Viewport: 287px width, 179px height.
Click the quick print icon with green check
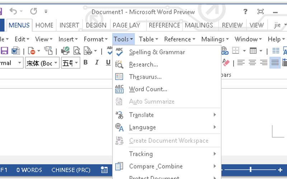tap(65, 50)
